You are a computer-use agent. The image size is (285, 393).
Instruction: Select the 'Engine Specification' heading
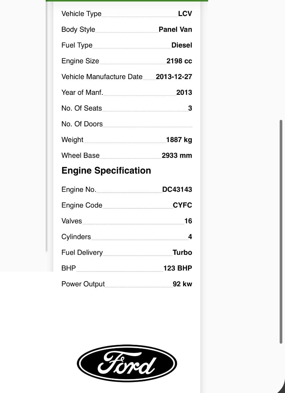106,170
